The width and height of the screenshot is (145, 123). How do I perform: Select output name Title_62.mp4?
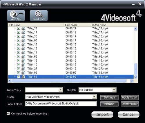pos(100,56)
